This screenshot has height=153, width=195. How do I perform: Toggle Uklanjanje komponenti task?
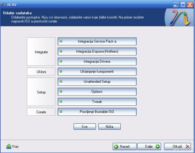97,71
